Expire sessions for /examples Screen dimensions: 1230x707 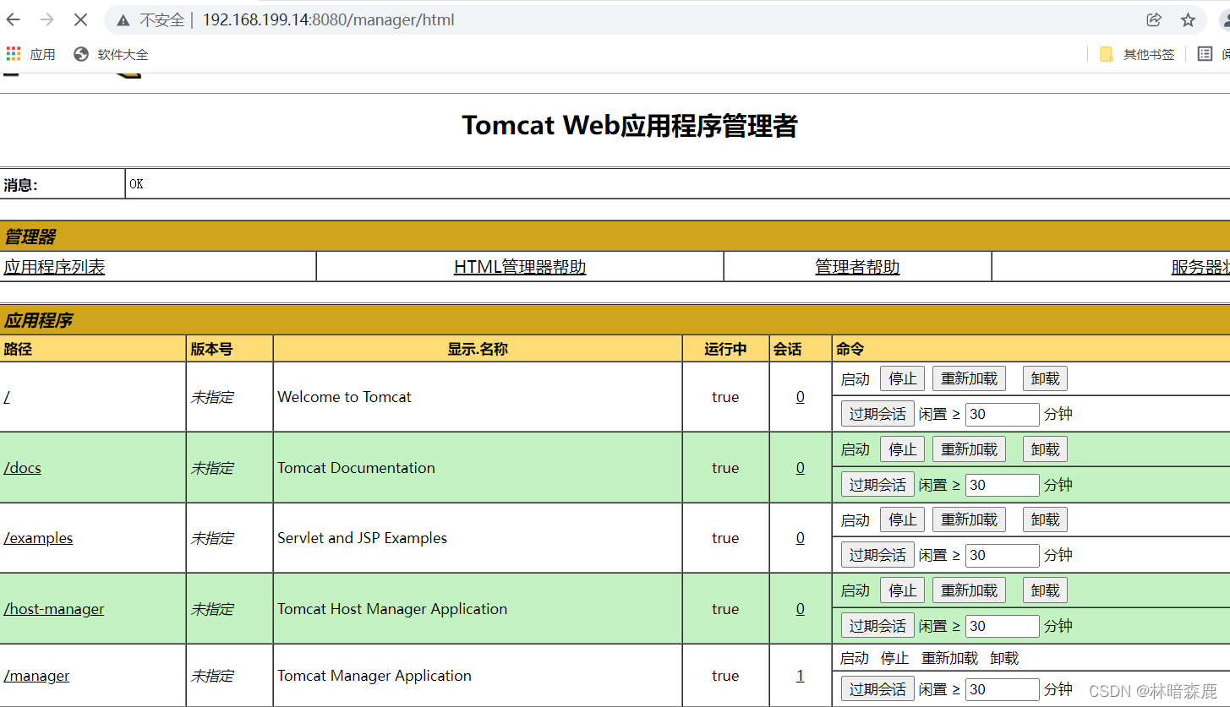(877, 555)
